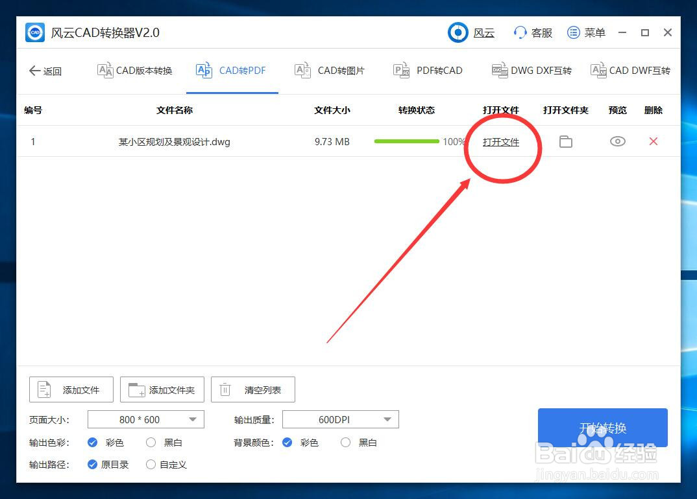Click the CAD DWF互转 tab icon
Viewport: 697px width, 499px height.
[598, 70]
